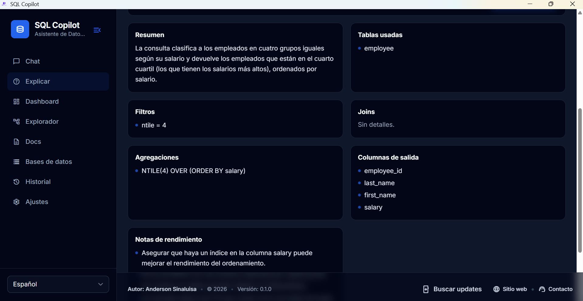Open the Dashboard grid icon
The image size is (583, 301).
[x=16, y=101]
